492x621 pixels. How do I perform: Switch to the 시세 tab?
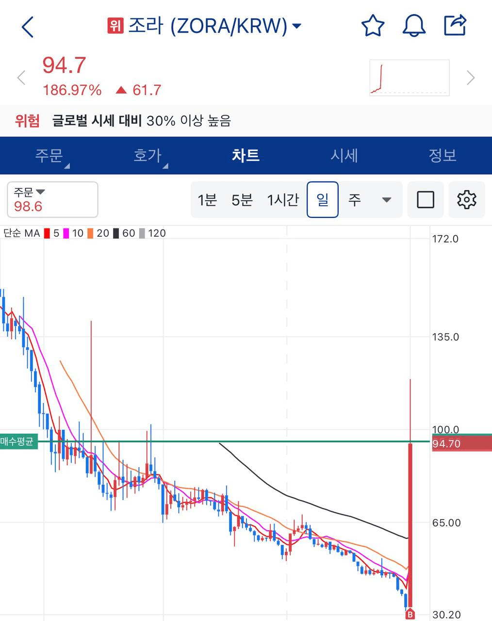344,155
